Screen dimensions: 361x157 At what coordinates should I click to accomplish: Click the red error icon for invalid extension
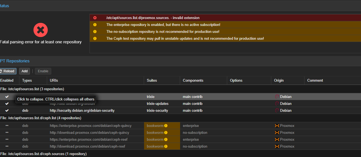click(x=95, y=18)
